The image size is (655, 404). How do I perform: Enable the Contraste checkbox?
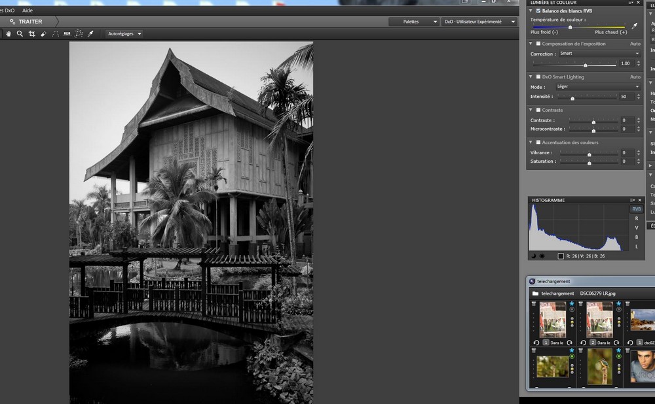[x=538, y=110]
